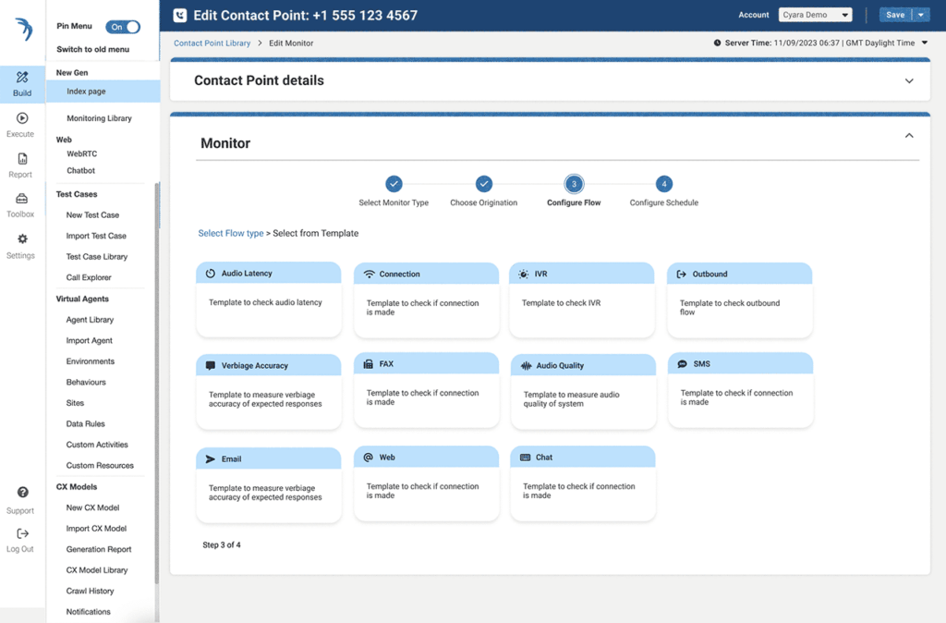Click the Log Out icon
Viewport: 946px width, 623px height.
click(22, 533)
